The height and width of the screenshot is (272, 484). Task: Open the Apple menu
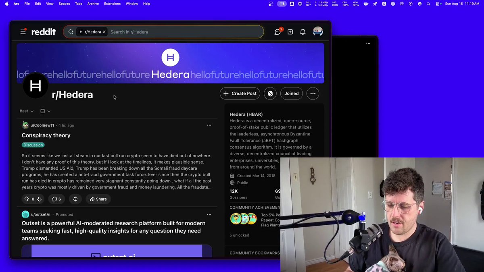tap(6, 4)
